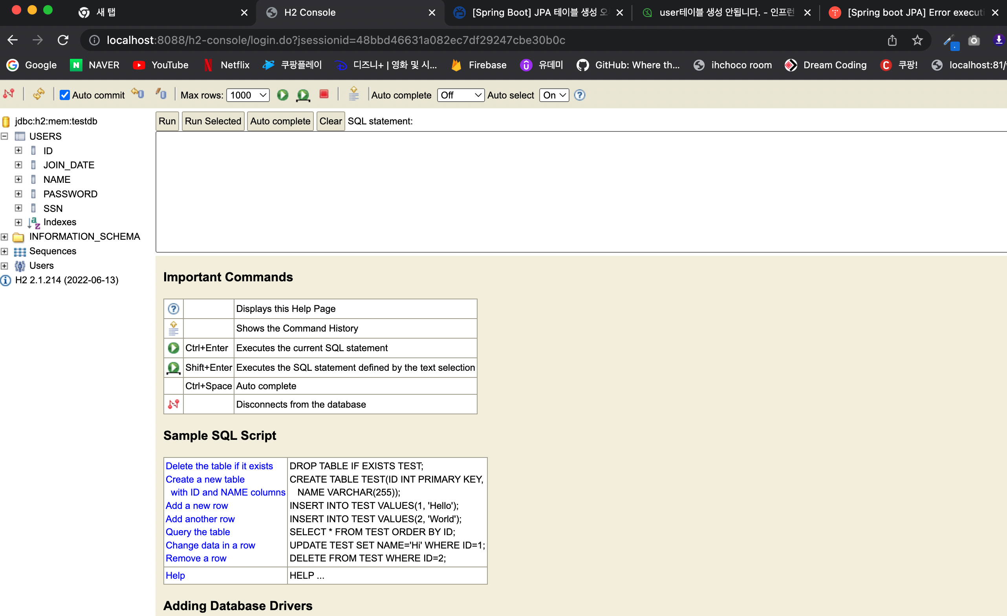Click the Run button
Image resolution: width=1007 pixels, height=616 pixels.
point(167,121)
